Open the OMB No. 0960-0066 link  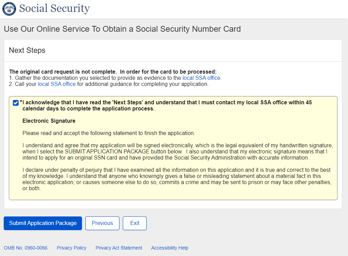(26, 248)
